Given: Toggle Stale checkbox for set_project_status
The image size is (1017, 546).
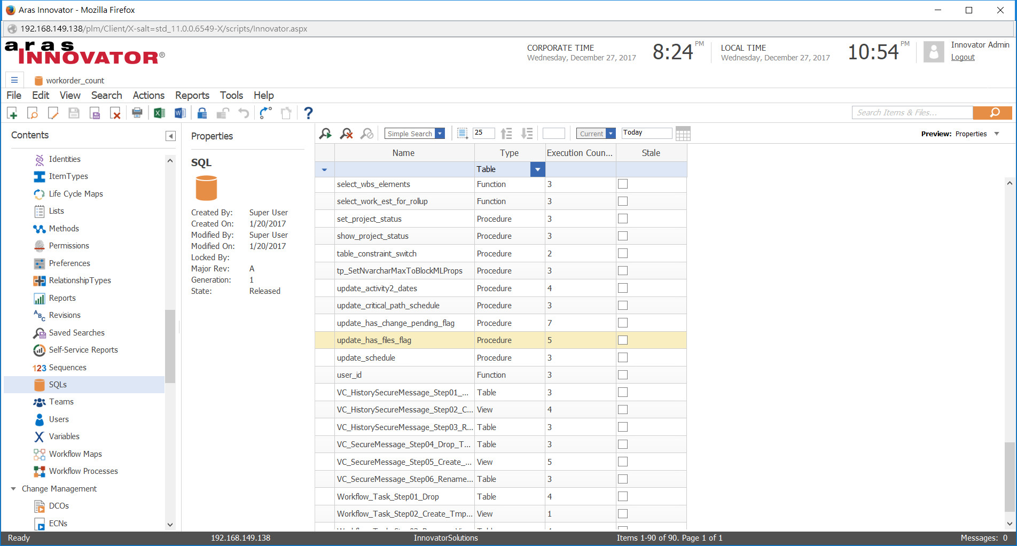Looking at the screenshot, I should 623,219.
